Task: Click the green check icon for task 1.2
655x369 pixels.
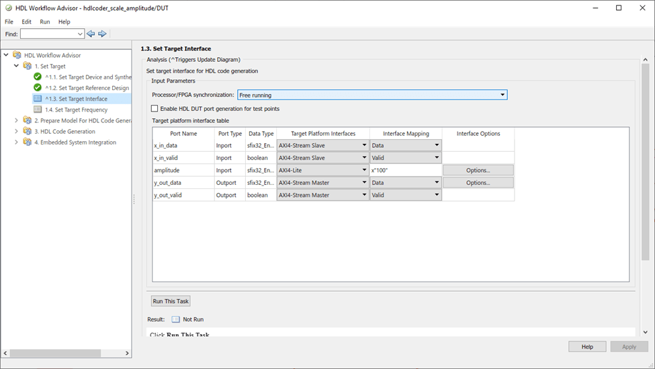Action: pos(38,87)
